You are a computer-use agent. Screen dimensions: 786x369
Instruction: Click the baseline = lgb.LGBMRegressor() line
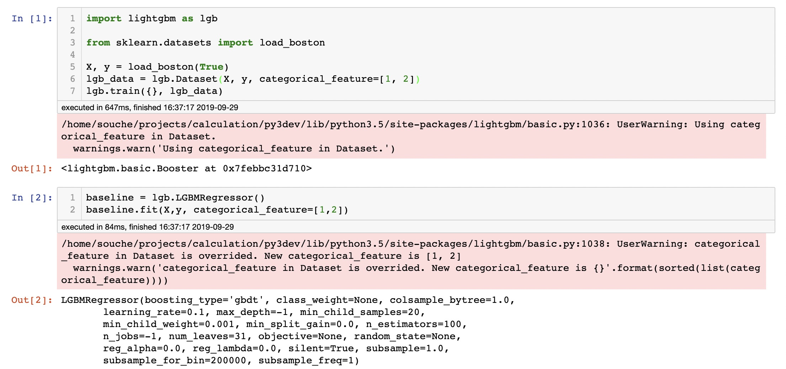point(176,197)
